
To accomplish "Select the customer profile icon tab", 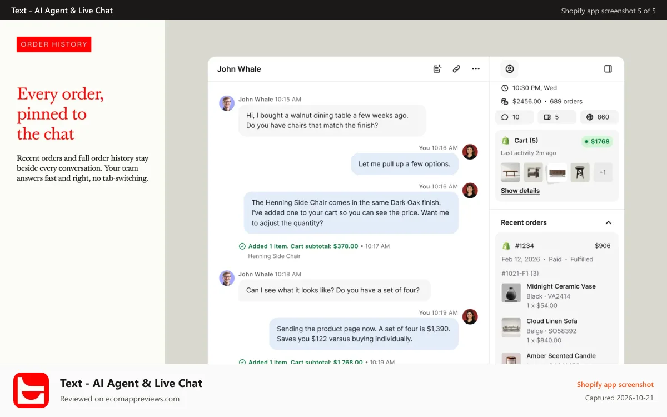I will [x=509, y=69].
